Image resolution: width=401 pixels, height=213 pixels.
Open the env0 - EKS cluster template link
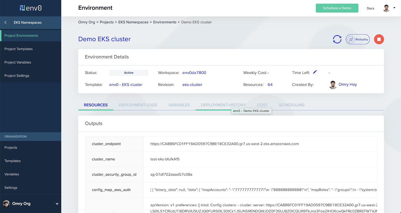pyautogui.click(x=126, y=85)
